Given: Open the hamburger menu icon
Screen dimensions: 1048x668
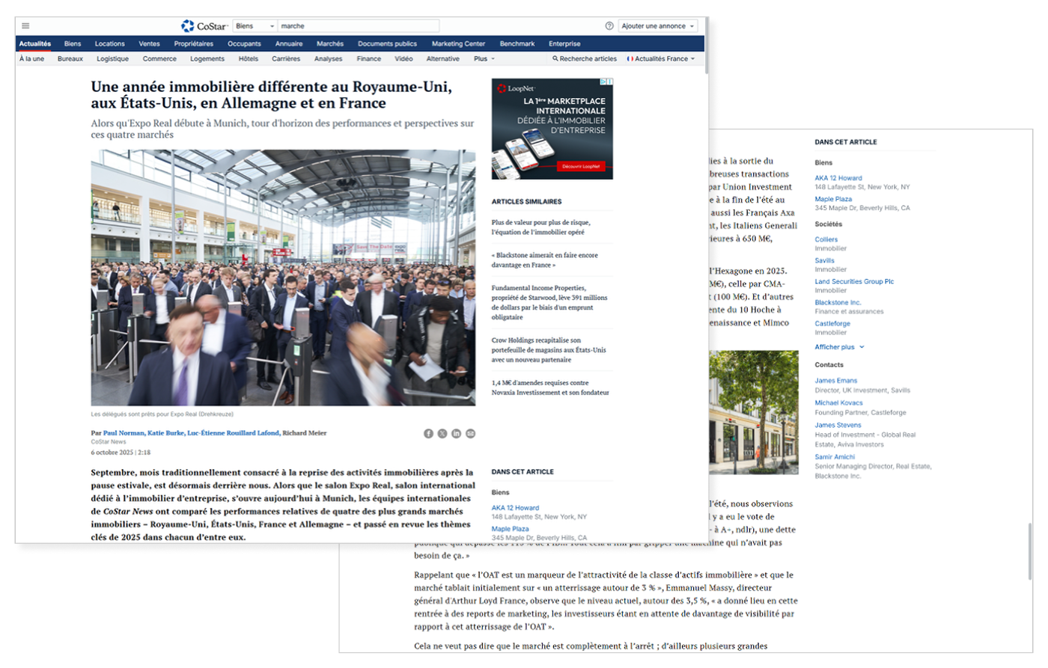Looking at the screenshot, I should coord(25,26).
